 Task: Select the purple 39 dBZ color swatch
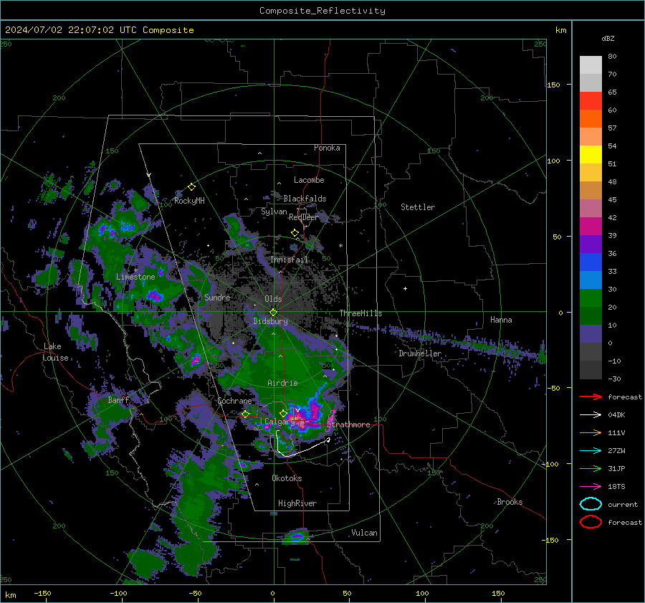(x=591, y=244)
